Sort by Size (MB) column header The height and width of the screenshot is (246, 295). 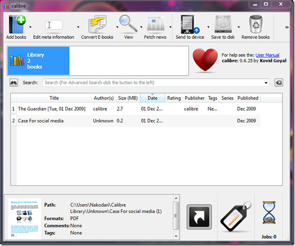coord(128,98)
